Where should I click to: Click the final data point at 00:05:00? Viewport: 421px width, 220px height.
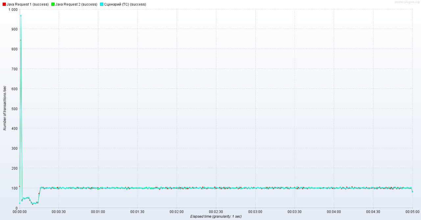[412, 192]
